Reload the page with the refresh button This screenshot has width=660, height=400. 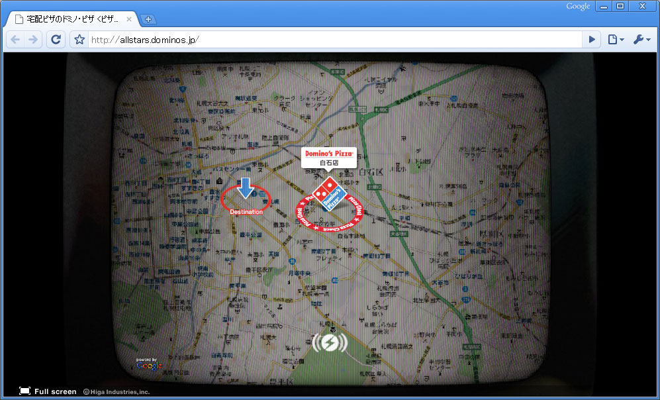[56, 40]
